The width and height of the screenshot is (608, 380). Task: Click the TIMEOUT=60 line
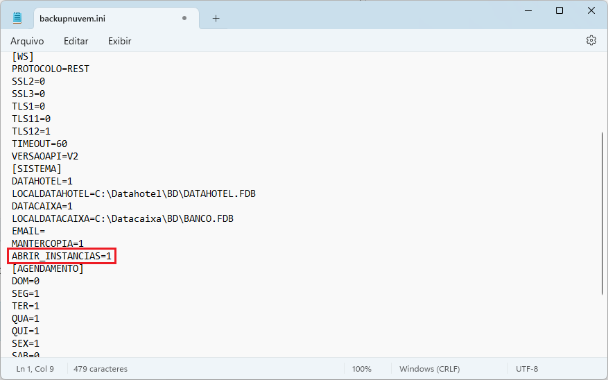coord(40,144)
